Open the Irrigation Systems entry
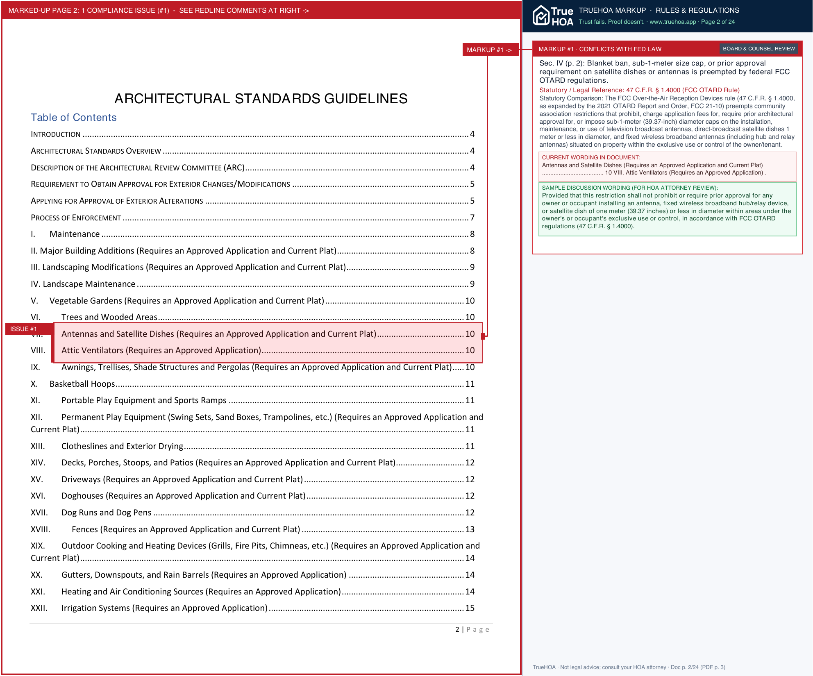 (252, 608)
